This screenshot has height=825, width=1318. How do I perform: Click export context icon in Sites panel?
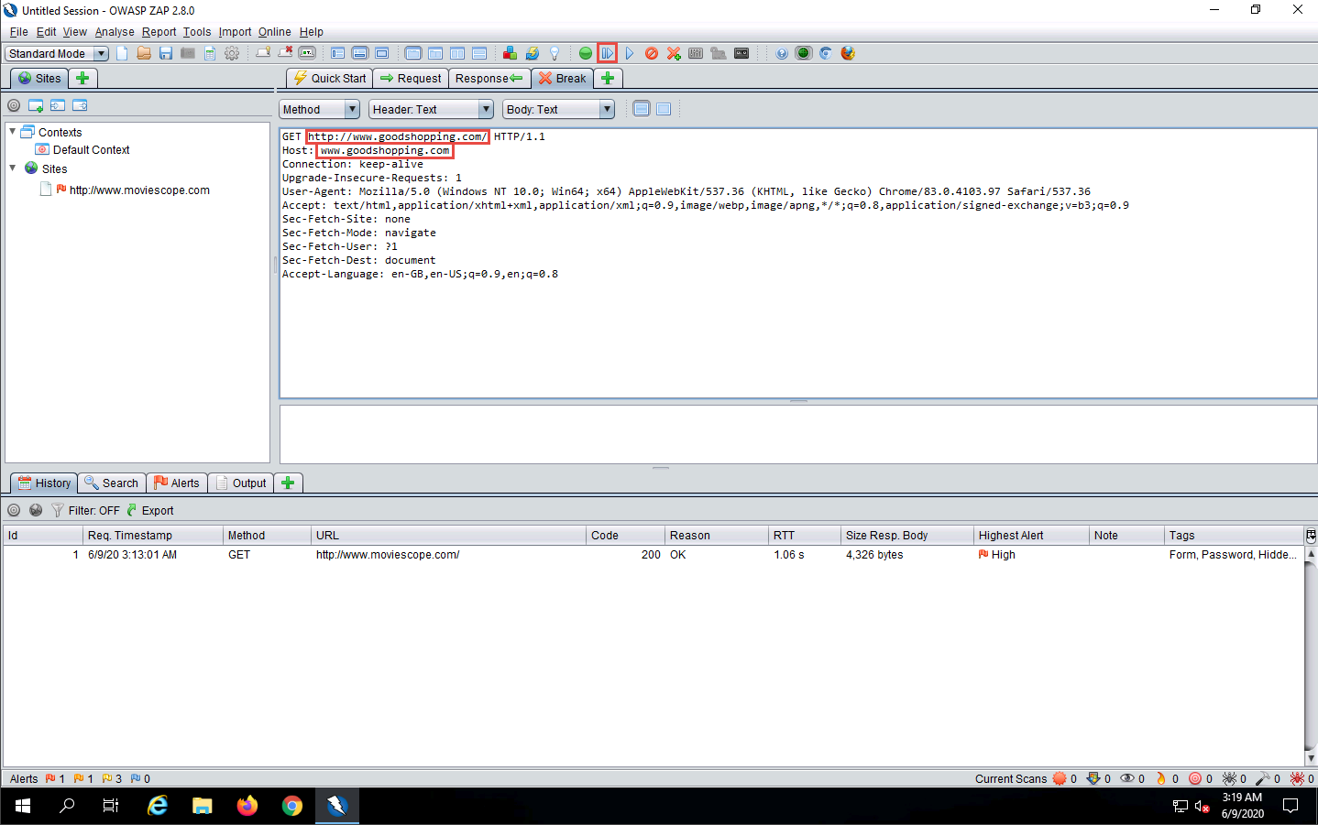coord(80,105)
